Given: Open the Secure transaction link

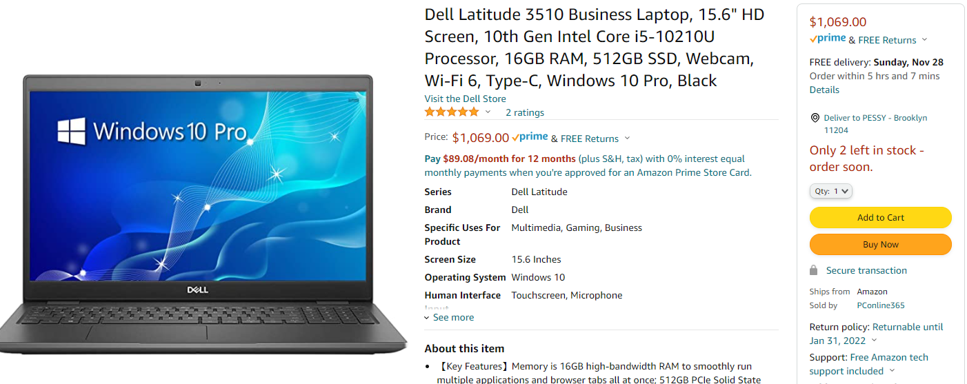Looking at the screenshot, I should (x=866, y=270).
